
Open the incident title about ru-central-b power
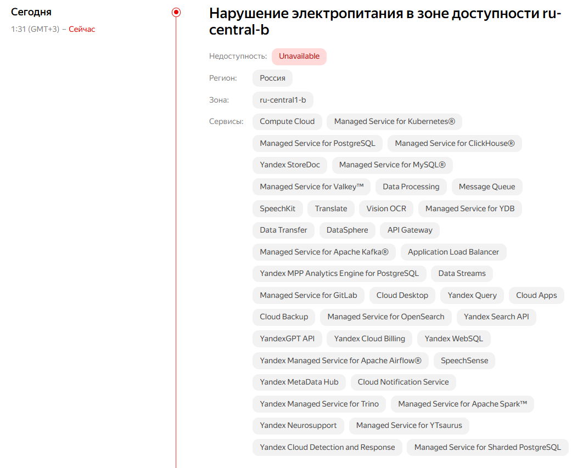click(x=385, y=21)
